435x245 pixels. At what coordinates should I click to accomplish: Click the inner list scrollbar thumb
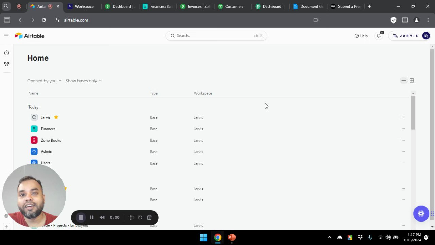click(413, 112)
